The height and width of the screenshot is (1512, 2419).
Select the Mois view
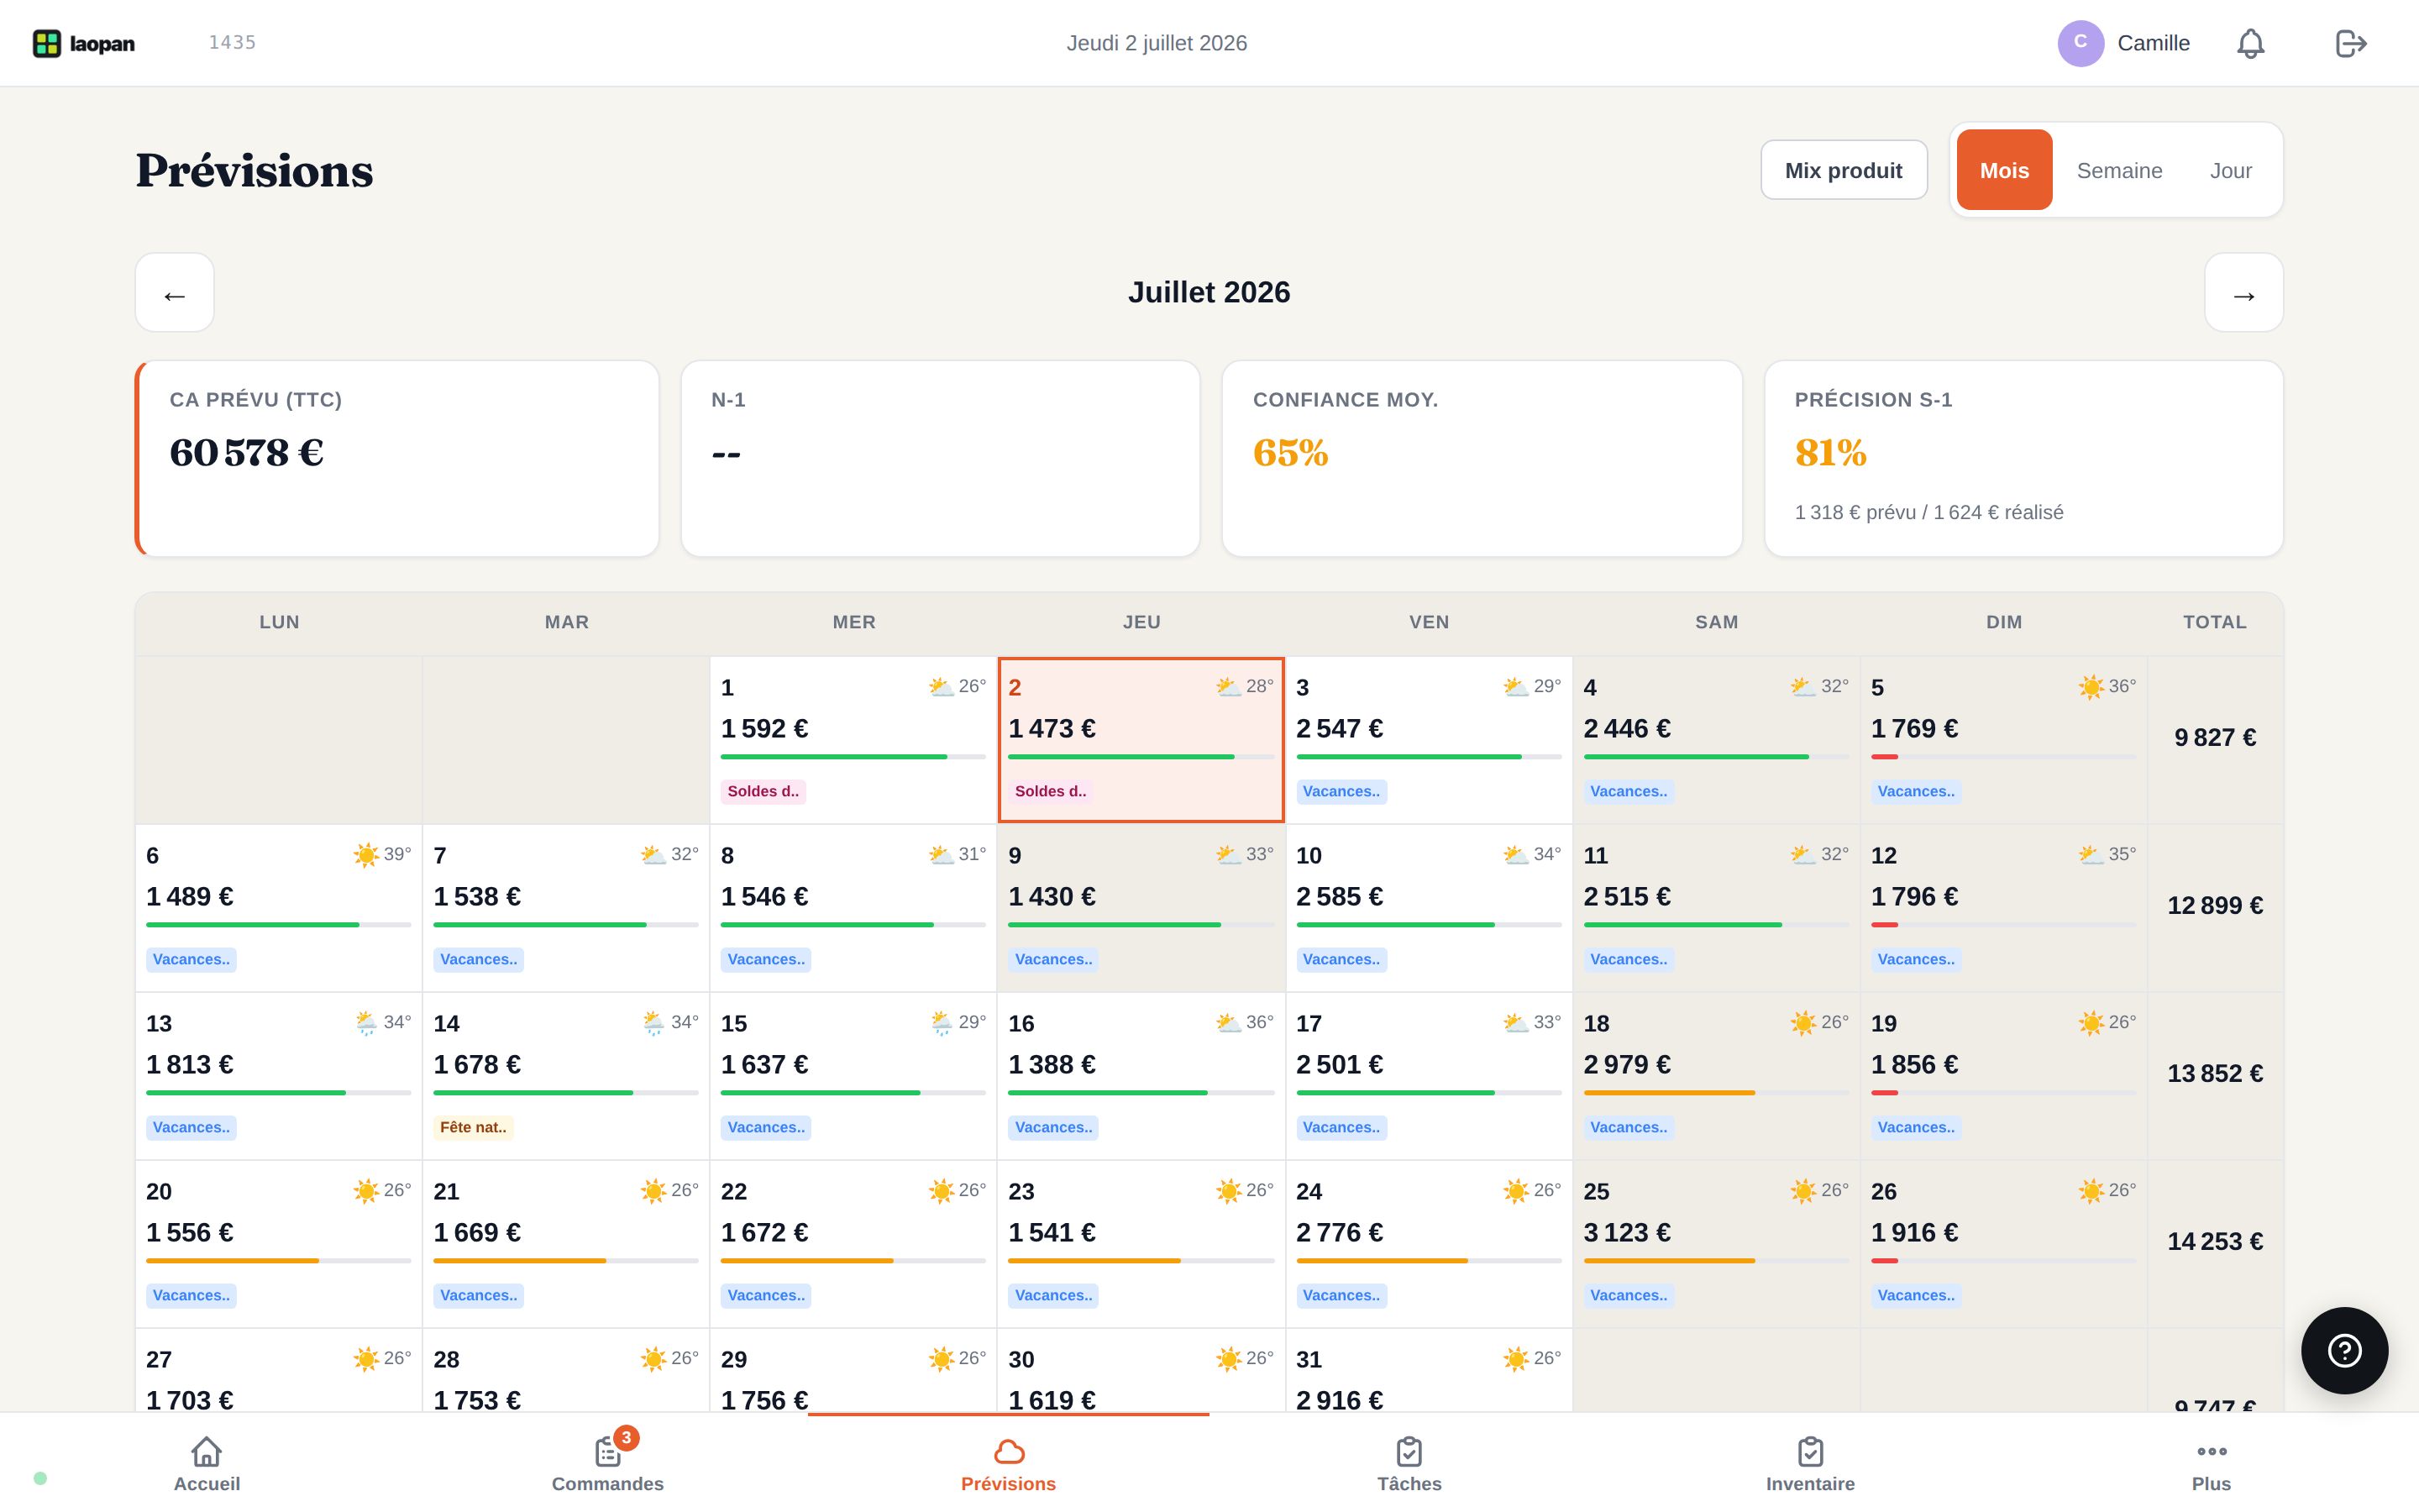(2004, 170)
